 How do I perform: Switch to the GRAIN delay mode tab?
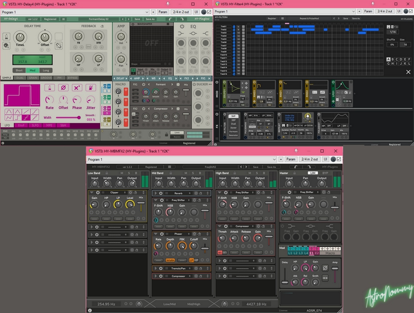[x=34, y=78]
